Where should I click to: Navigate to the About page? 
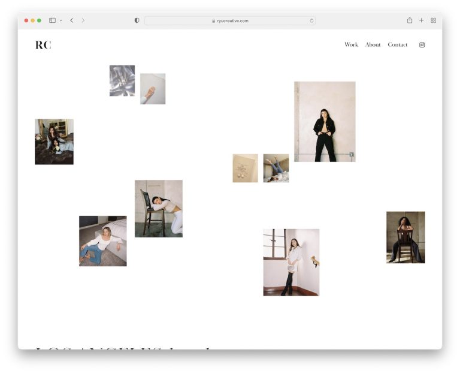pos(373,45)
